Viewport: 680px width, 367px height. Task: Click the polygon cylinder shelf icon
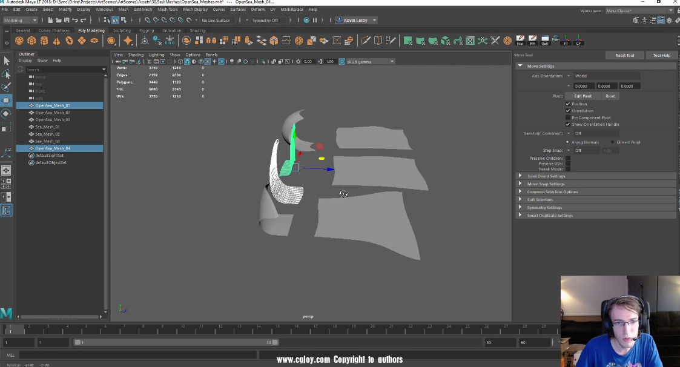[44, 41]
